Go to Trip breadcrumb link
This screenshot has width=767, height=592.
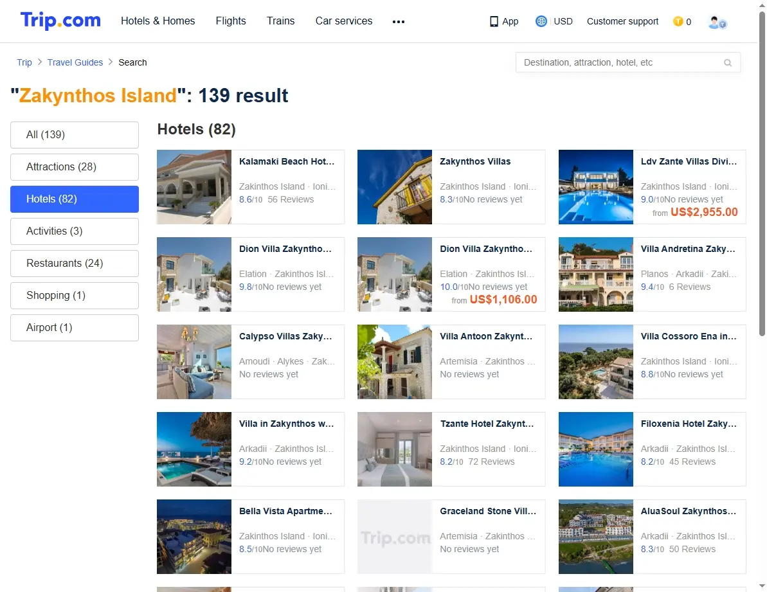coord(24,62)
